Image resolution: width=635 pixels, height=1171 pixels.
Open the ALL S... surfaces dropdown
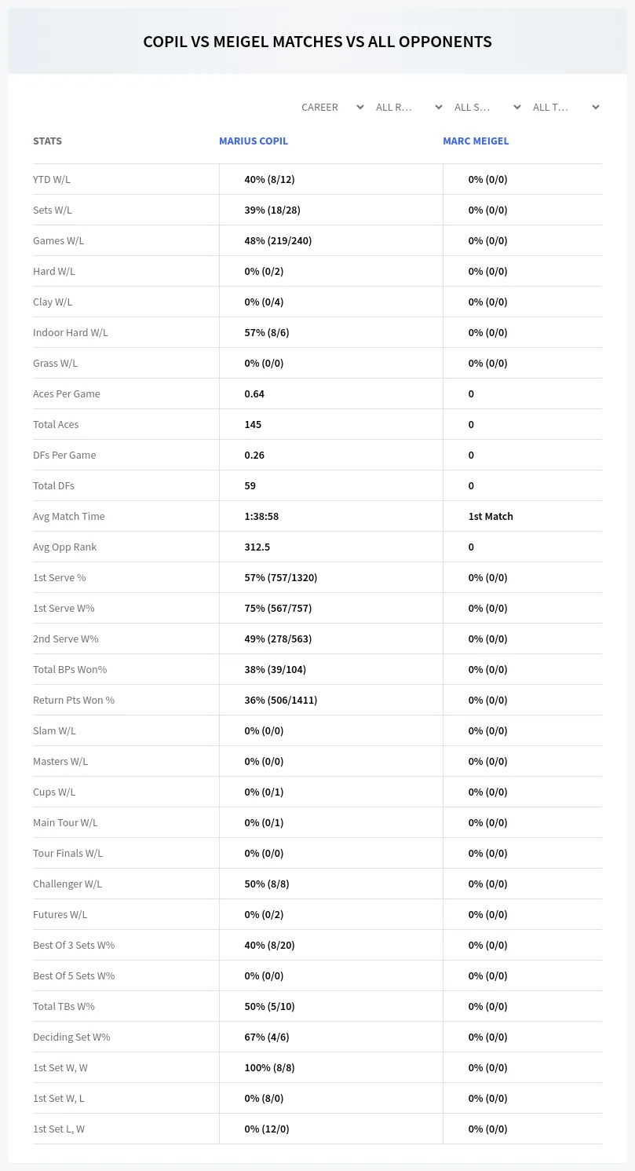point(487,107)
